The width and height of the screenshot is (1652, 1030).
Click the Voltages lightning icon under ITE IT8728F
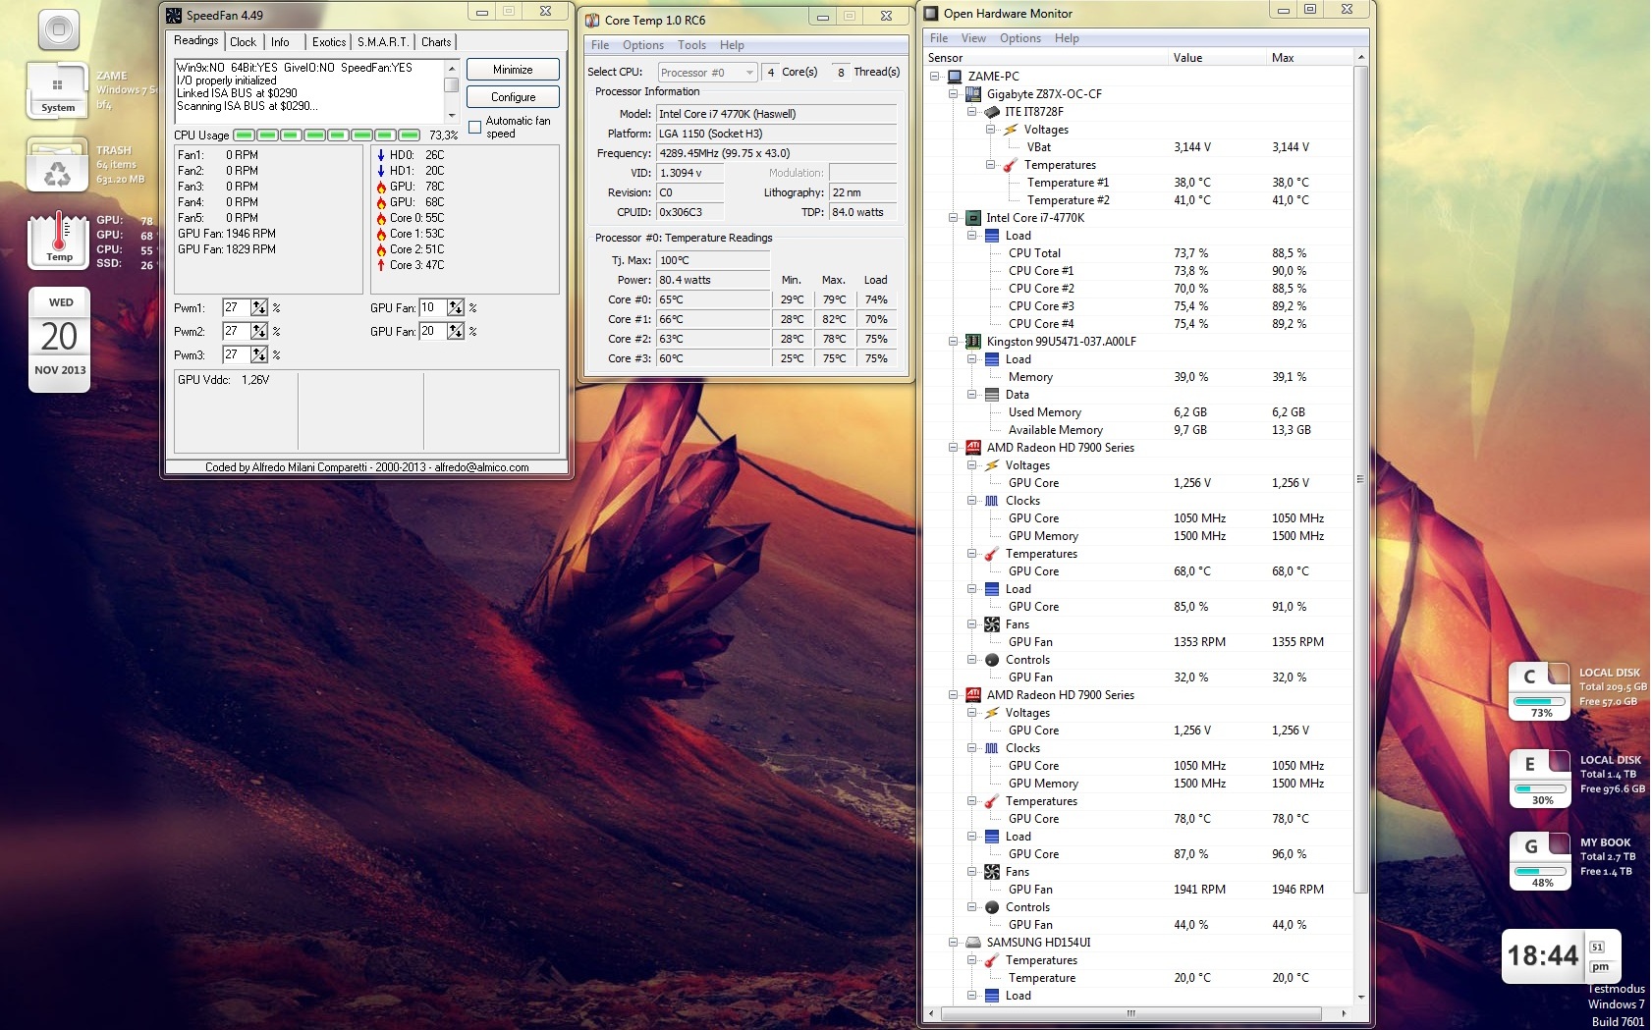[1011, 130]
